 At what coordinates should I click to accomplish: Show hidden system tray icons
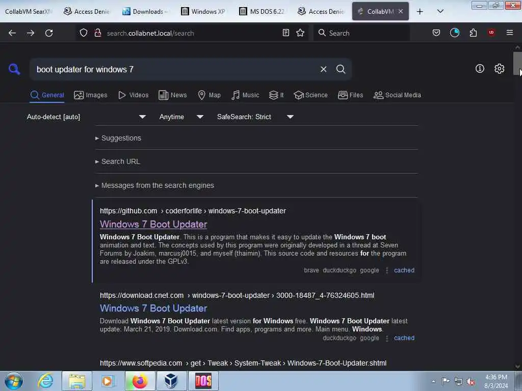pos(433,381)
